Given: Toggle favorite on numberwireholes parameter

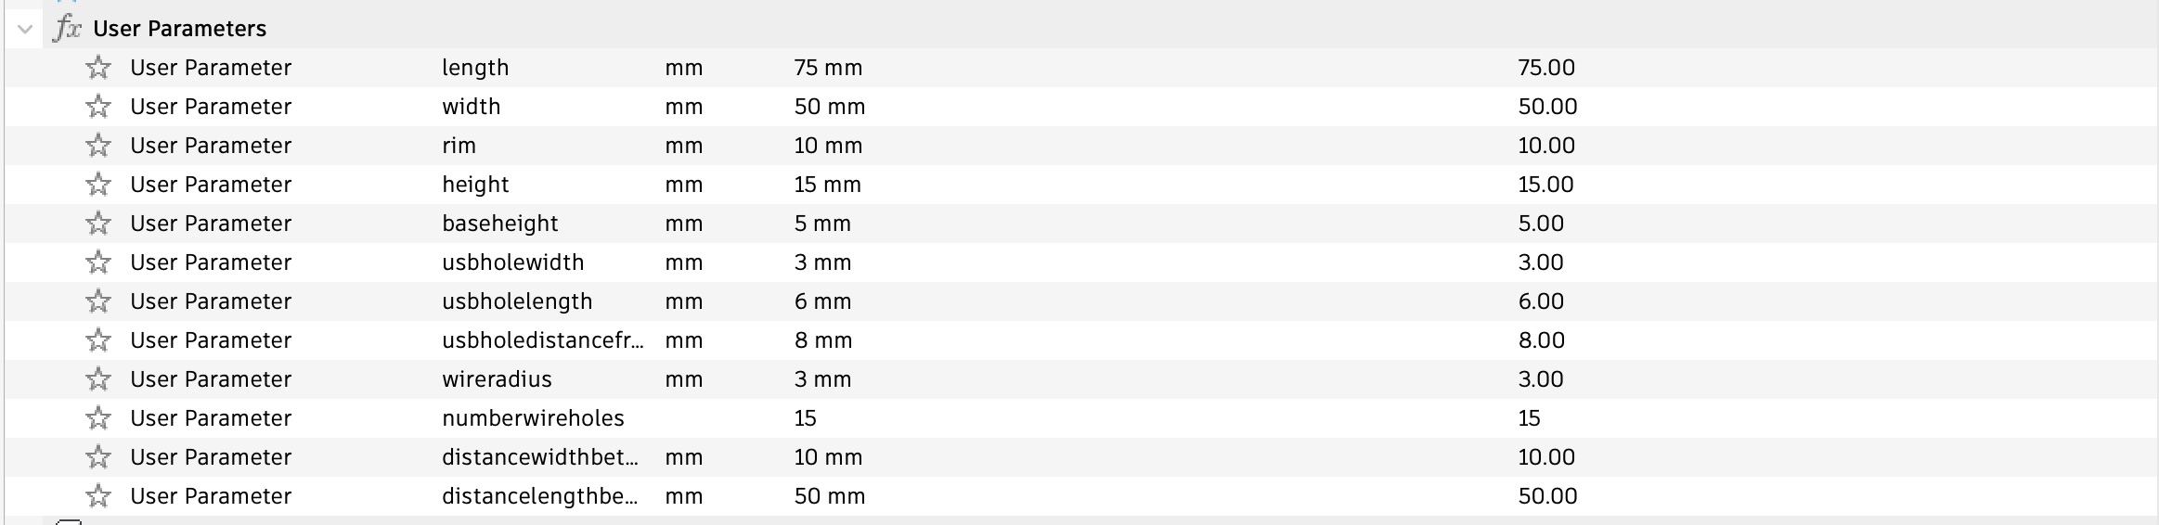Looking at the screenshot, I should 98,418.
